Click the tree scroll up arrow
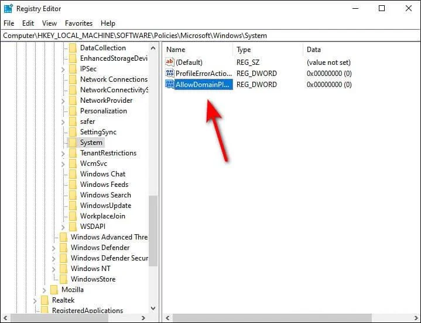This screenshot has height=323, width=421. click(153, 48)
